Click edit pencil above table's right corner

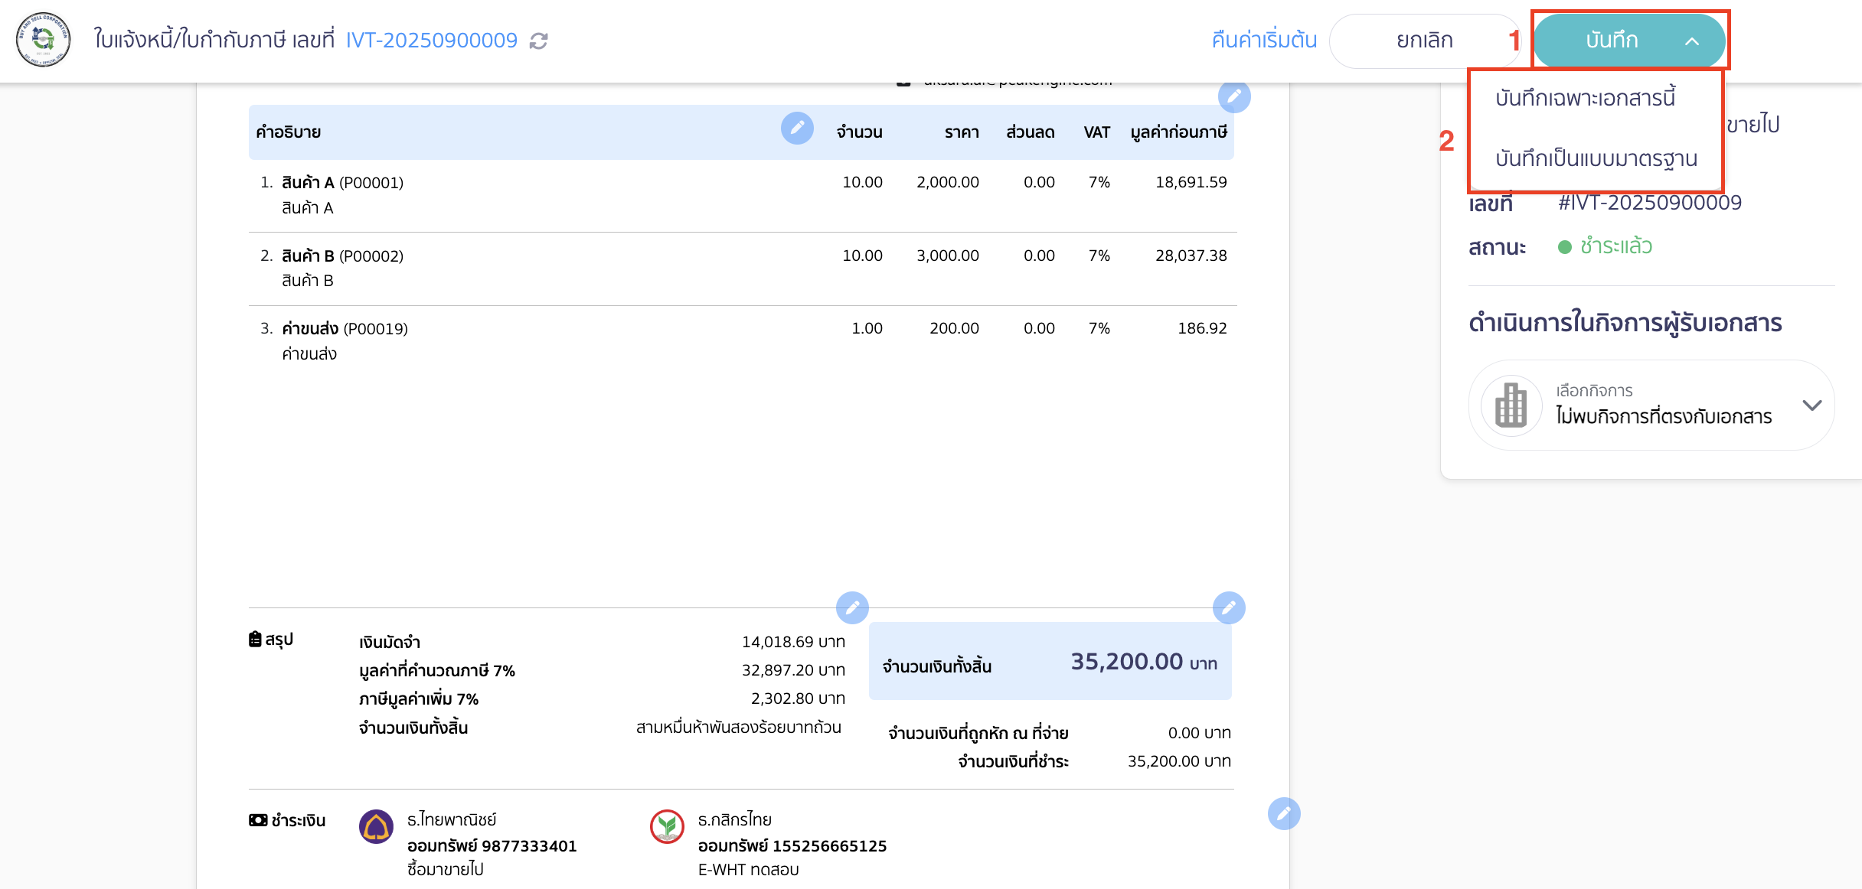(1234, 96)
